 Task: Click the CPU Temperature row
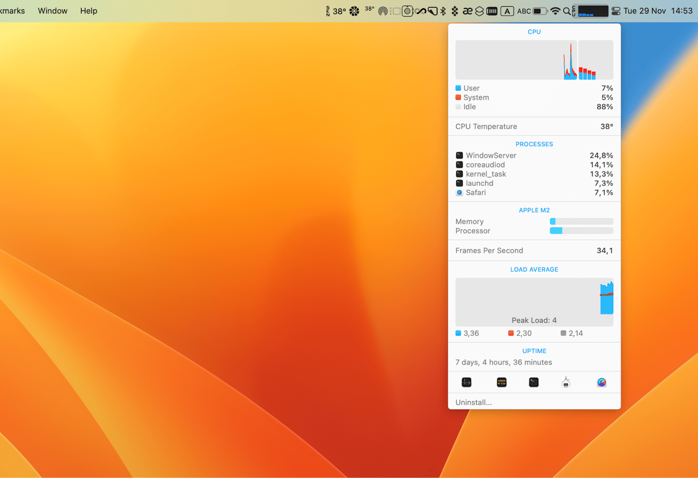[534, 127]
